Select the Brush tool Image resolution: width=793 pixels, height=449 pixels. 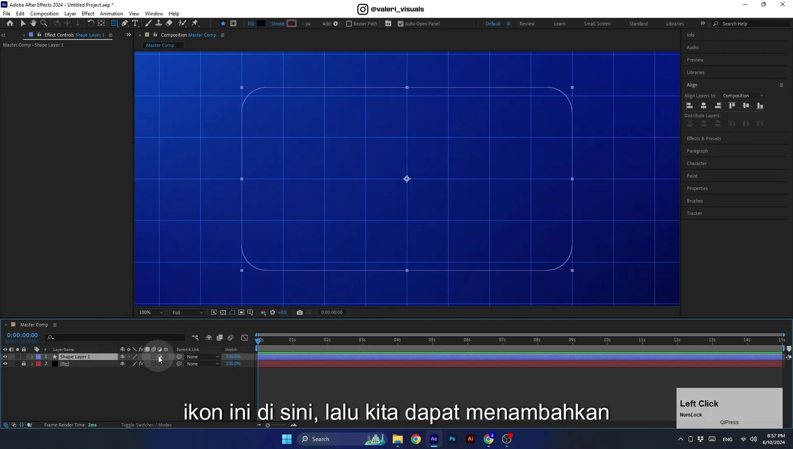click(x=148, y=24)
